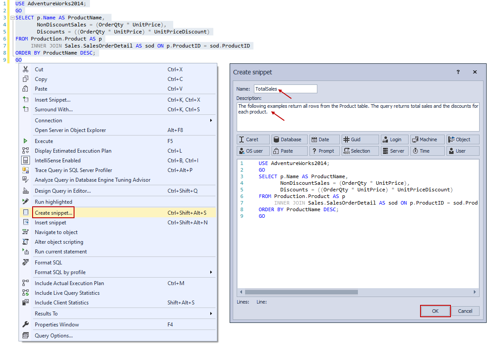Screen dimensions: 495x348
Task: Insert Object placeholder button
Action: point(463,139)
